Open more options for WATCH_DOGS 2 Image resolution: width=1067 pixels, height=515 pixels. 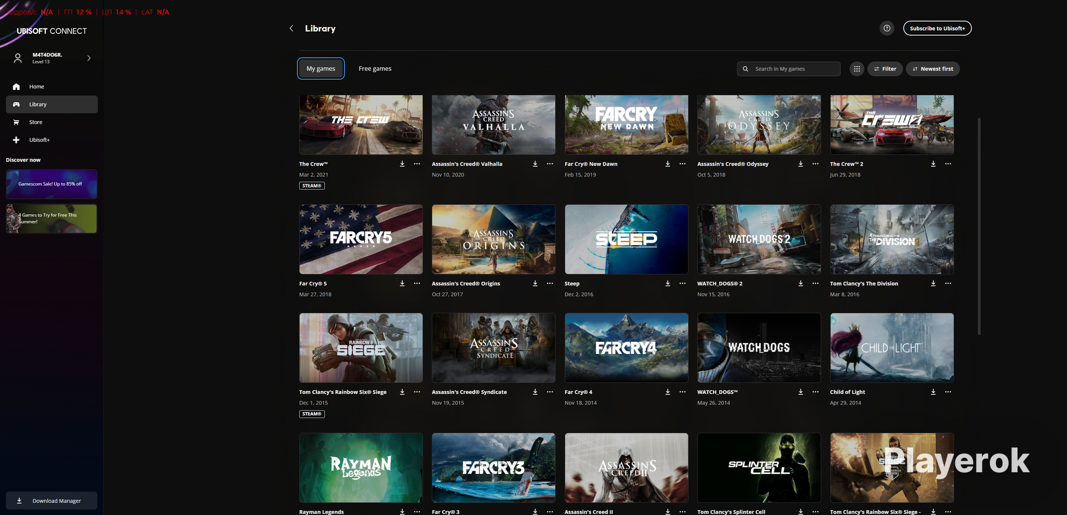click(815, 283)
